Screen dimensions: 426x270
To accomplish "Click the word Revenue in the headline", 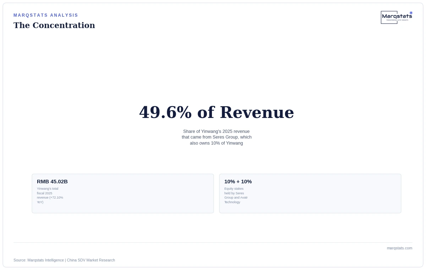I will point(257,112).
